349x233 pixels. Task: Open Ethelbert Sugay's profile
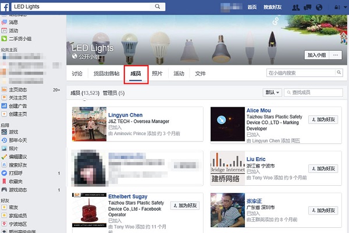click(x=128, y=197)
